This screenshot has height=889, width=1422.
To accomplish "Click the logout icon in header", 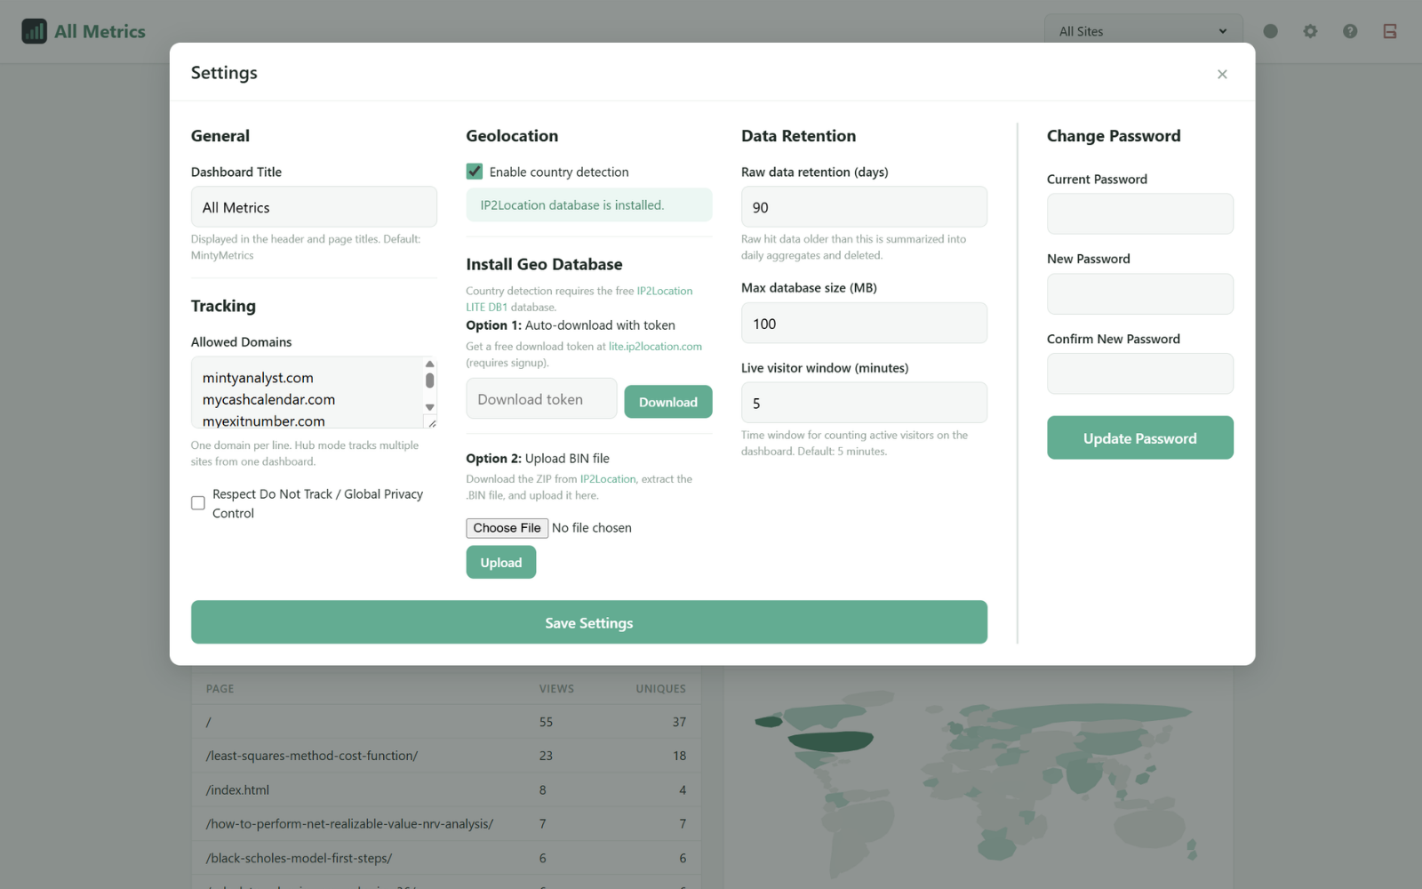I will (x=1390, y=31).
